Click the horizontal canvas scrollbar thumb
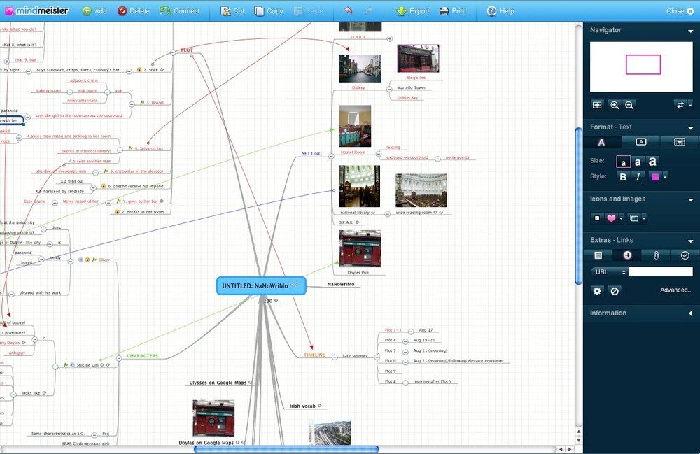The image size is (700, 454). point(286,449)
